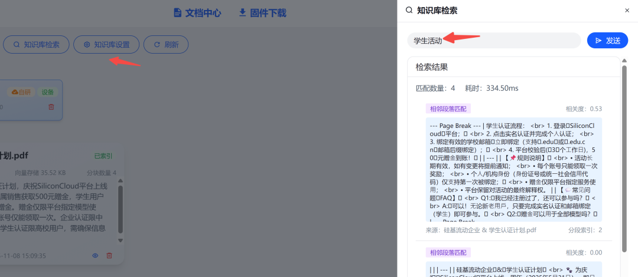Viewport: 638px width, 277px height.
Task: Close the 知识库检索 drawer
Action: click(x=627, y=11)
